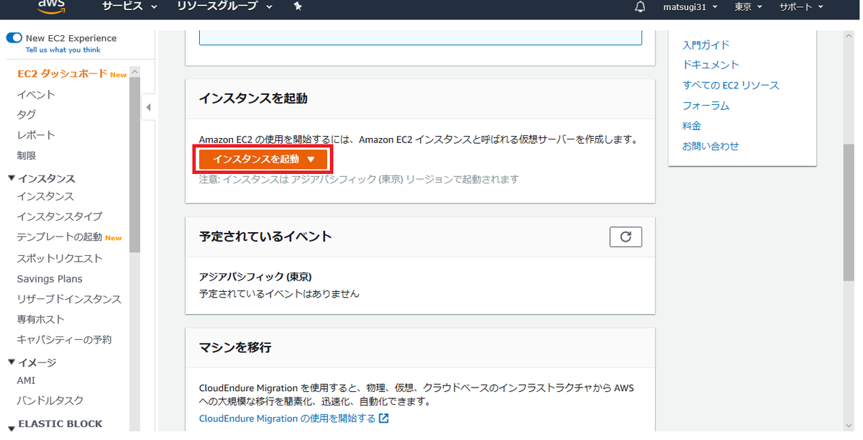The width and height of the screenshot is (863, 440).
Task: Click すべての EC2 リソース link
Action: pos(731,85)
